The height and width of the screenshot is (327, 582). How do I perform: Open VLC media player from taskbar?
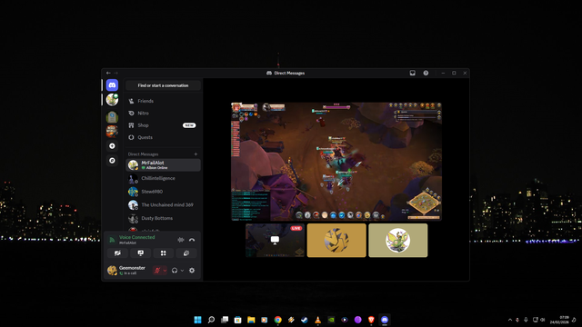(317, 320)
